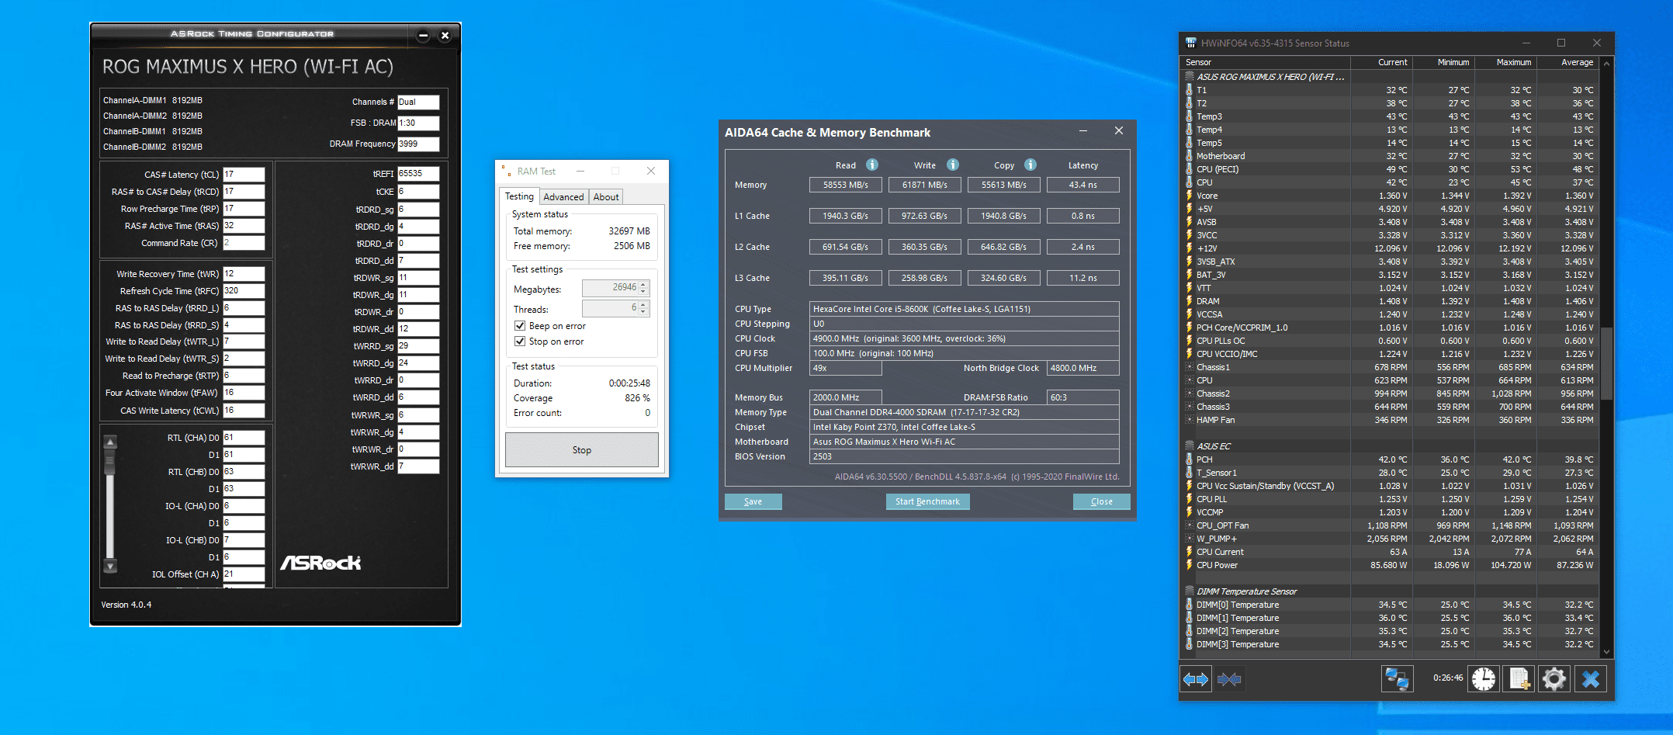Viewport: 1673px width, 735px height.
Task: Click the bolt icon beside DRAM voltage row
Action: coord(1189,301)
